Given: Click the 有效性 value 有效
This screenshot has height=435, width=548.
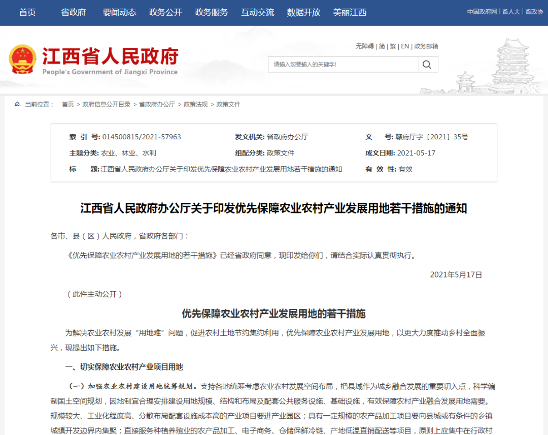Looking at the screenshot, I should pos(405,169).
